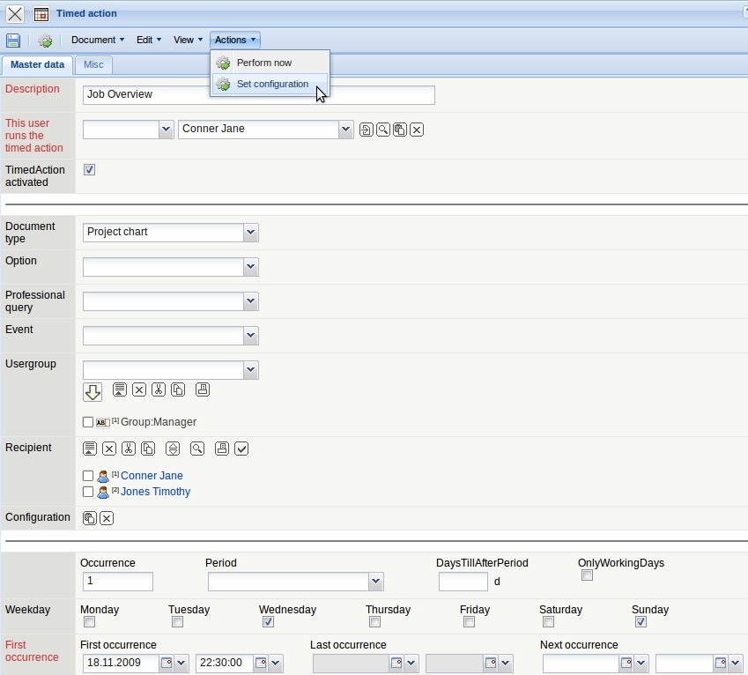Switch to the Misc tab
The width and height of the screenshot is (748, 675).
tap(93, 65)
